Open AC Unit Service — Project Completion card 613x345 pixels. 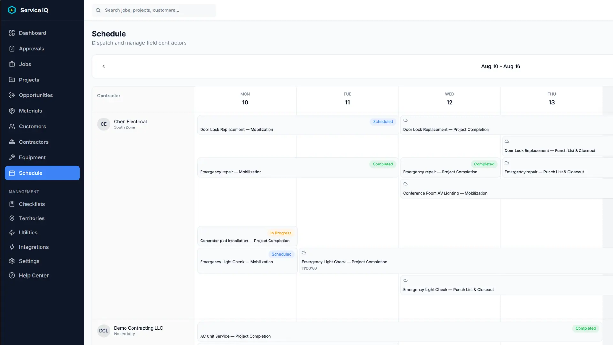[x=400, y=332]
